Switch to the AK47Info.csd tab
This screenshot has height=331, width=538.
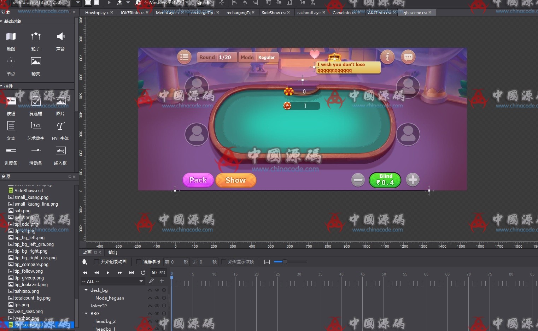pyautogui.click(x=379, y=13)
